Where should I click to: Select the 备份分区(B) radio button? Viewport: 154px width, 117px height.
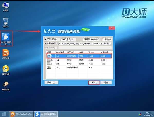pos(62,39)
